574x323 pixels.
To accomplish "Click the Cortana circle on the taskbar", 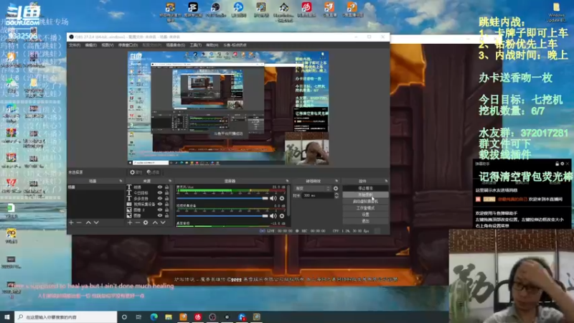I will [x=124, y=317].
